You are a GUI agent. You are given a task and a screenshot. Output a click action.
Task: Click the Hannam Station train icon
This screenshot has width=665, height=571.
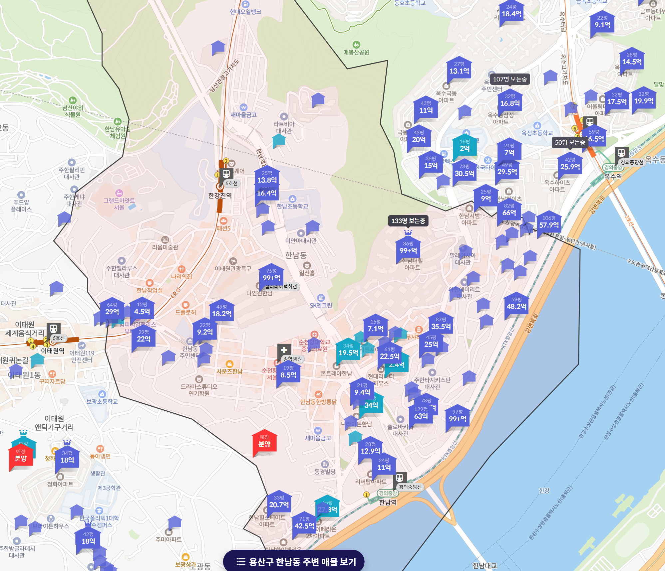[x=400, y=478]
